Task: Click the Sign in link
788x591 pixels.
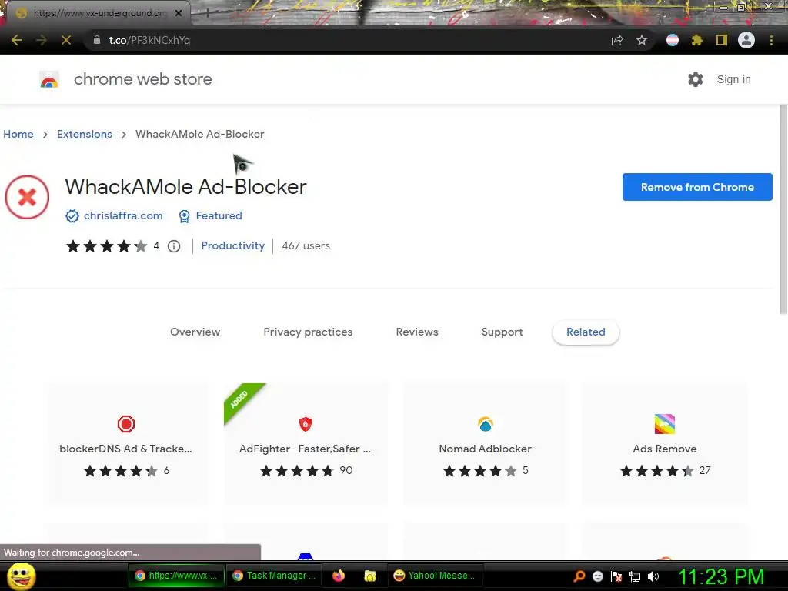Action: tap(733, 79)
